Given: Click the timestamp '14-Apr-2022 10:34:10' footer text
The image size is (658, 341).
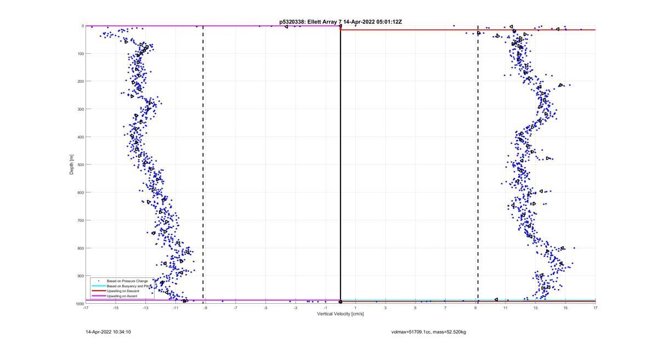Looking at the screenshot, I should [x=108, y=332].
